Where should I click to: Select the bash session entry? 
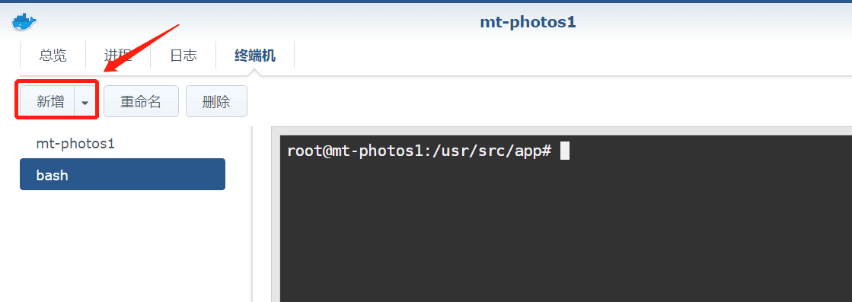tap(123, 174)
